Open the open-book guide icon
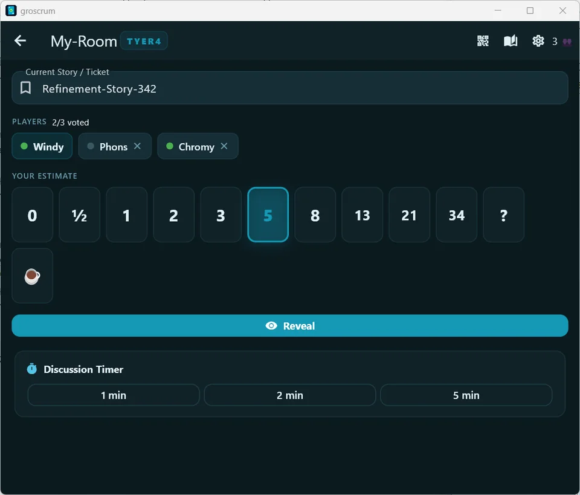Viewport: 580px width, 495px height. pos(511,40)
